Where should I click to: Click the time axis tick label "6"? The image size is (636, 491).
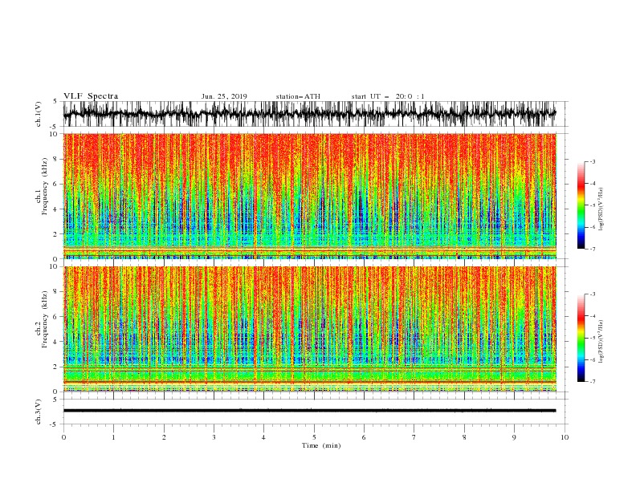click(364, 437)
